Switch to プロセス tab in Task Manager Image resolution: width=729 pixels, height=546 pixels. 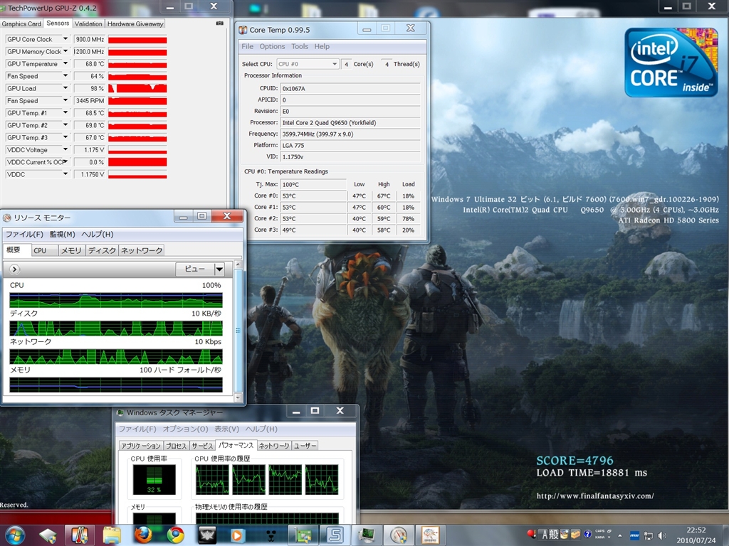tap(176, 446)
